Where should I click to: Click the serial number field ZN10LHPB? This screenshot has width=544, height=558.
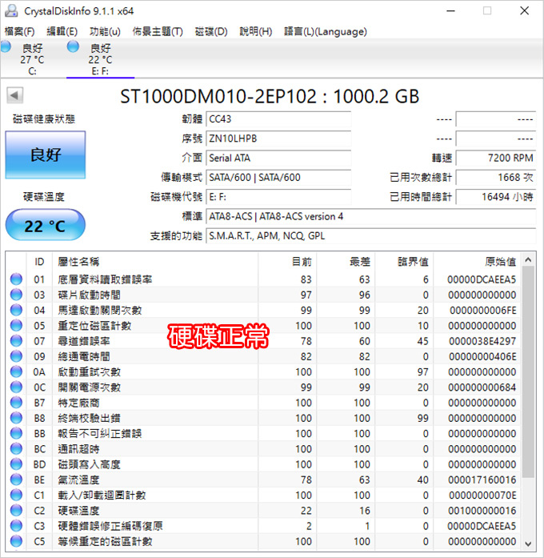278,138
